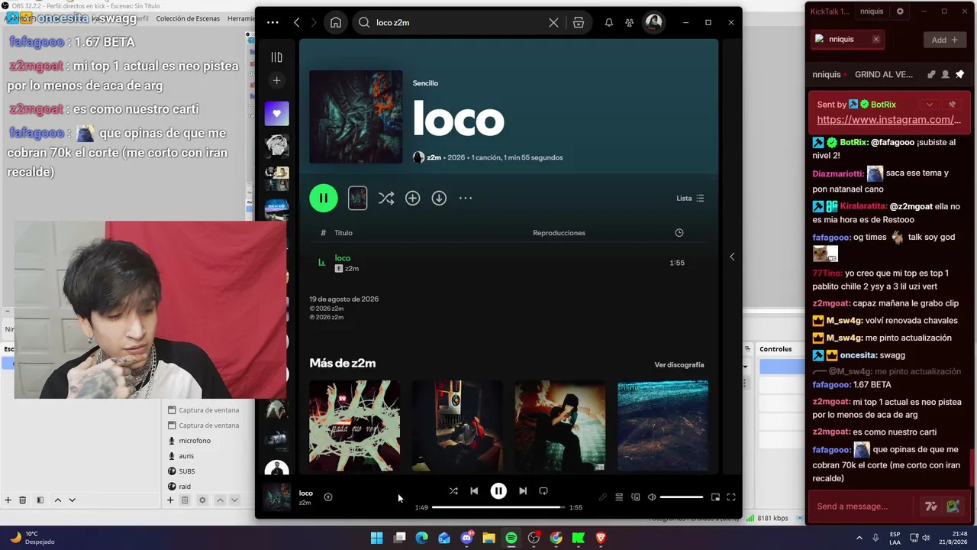Image resolution: width=977 pixels, height=550 pixels.
Task: Create playlist with sidebar plus icon
Action: [276, 80]
